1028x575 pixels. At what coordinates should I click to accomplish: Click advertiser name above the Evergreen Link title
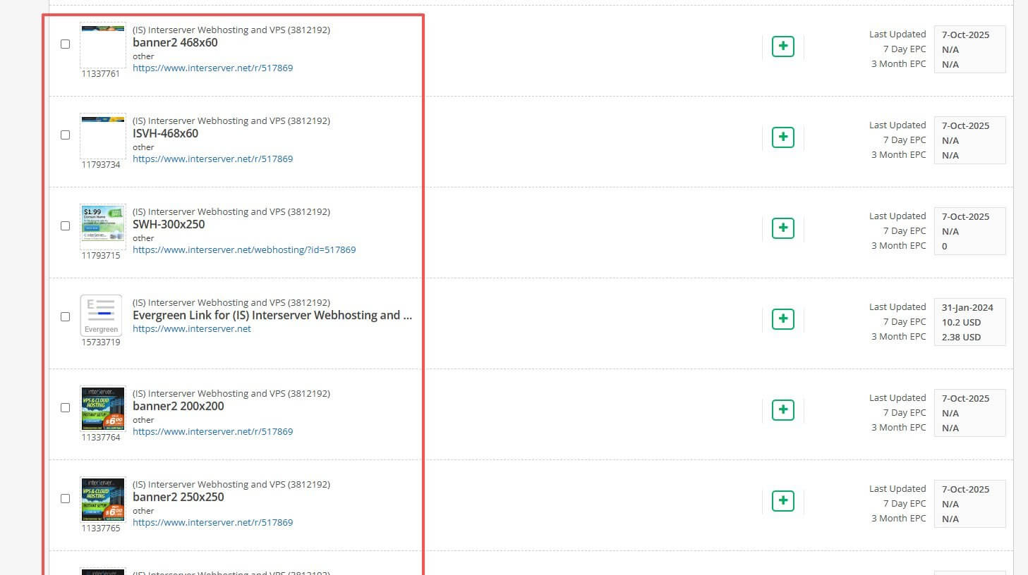pyautogui.click(x=231, y=303)
